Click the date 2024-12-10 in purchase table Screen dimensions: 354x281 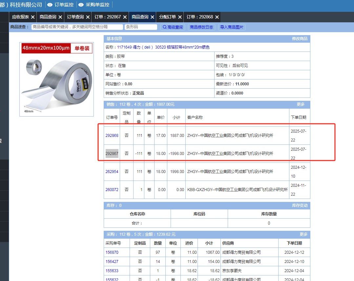pyautogui.click(x=294, y=262)
